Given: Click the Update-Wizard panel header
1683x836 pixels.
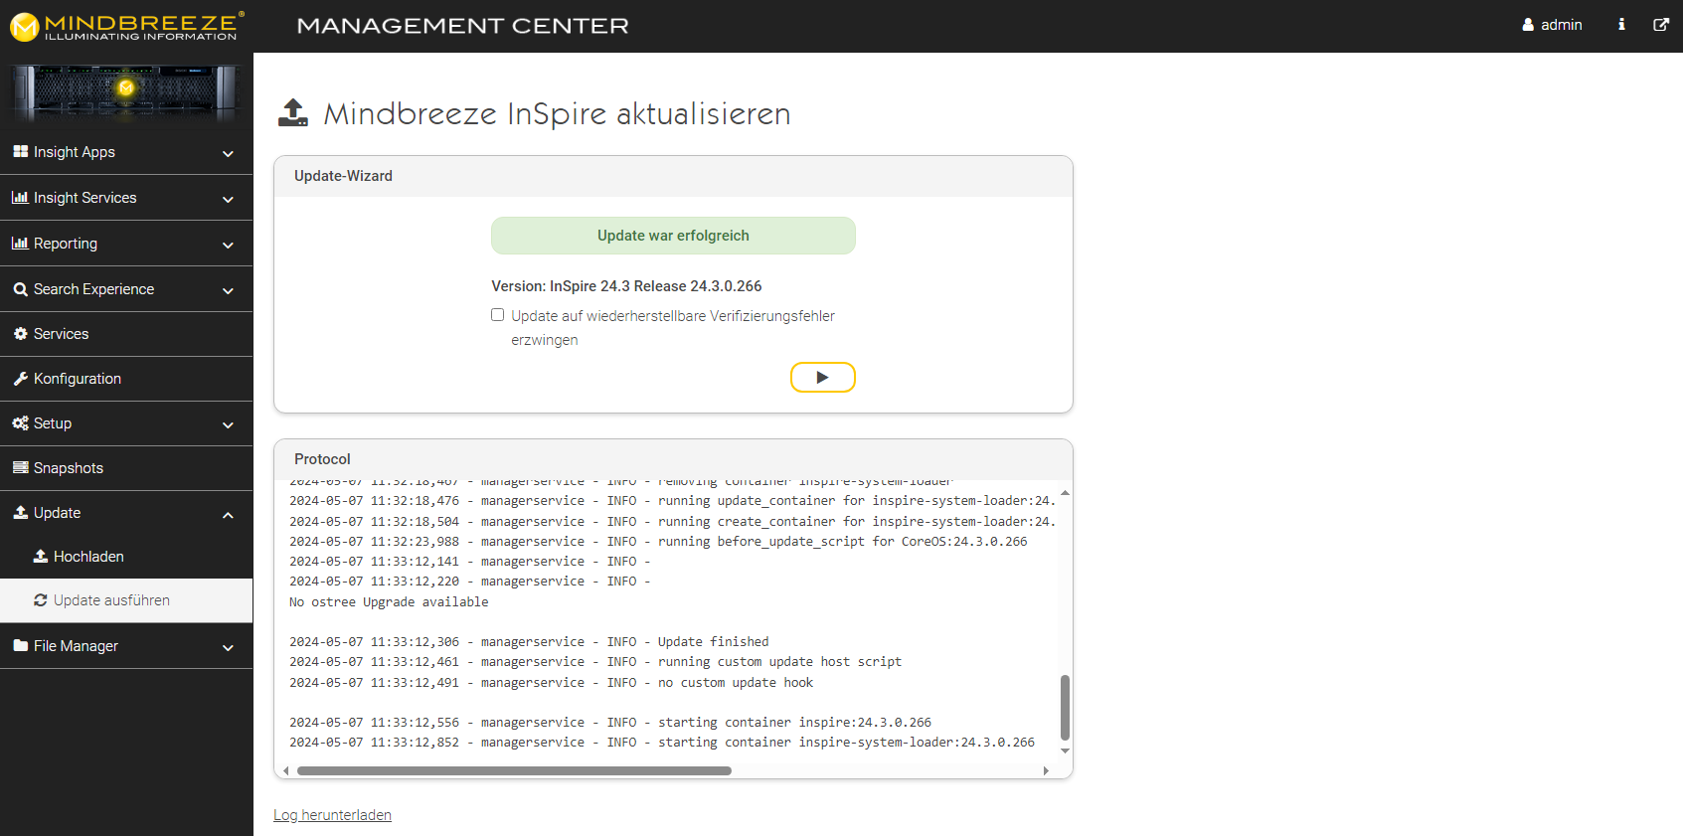Looking at the screenshot, I should point(673,176).
